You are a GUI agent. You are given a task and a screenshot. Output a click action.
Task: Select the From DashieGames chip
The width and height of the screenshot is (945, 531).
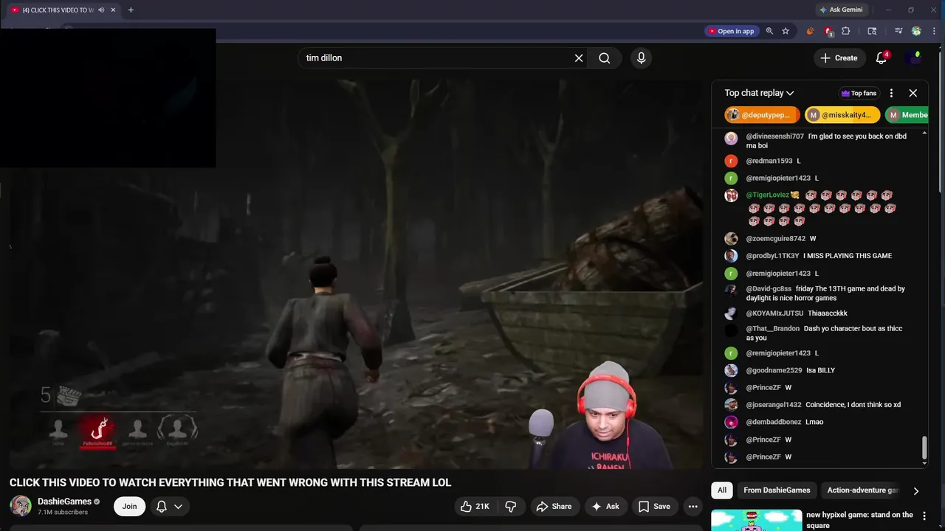(777, 490)
